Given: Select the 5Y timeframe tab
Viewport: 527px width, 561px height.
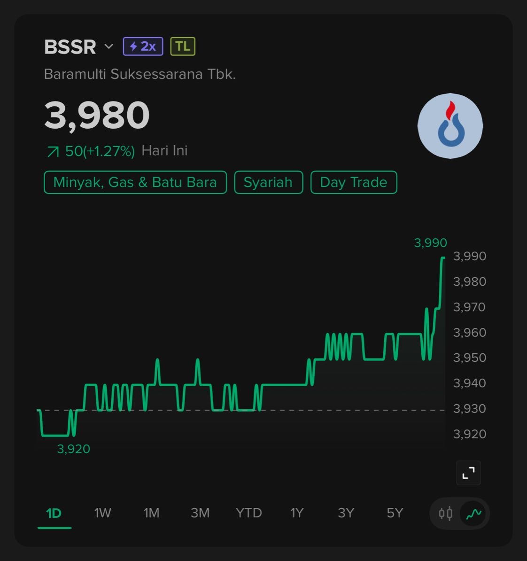Looking at the screenshot, I should tap(395, 513).
